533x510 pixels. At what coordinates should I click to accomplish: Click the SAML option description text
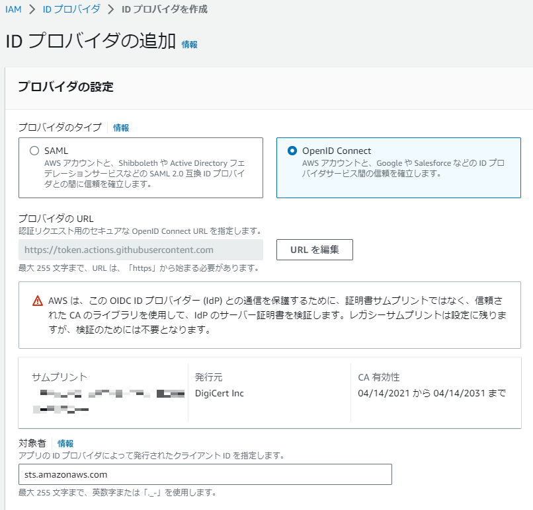point(144,174)
